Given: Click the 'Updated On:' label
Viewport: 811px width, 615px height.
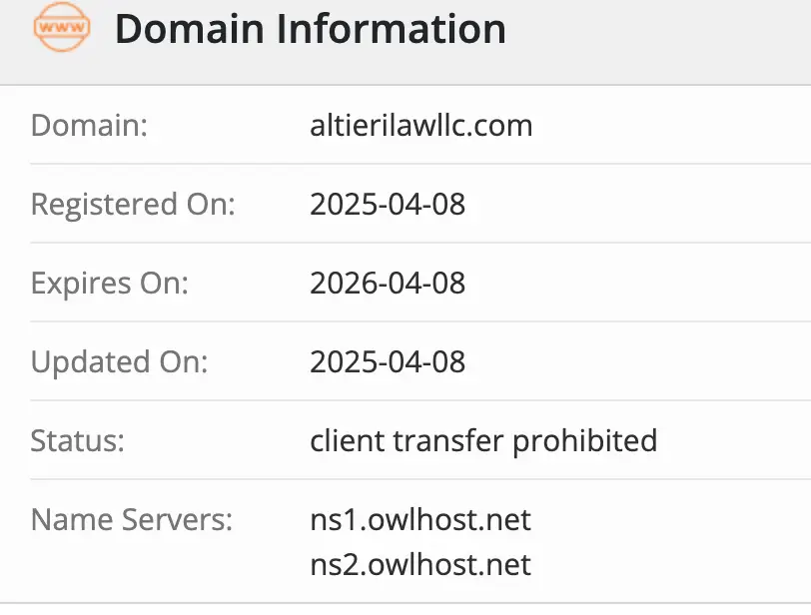Looking at the screenshot, I should [120, 361].
